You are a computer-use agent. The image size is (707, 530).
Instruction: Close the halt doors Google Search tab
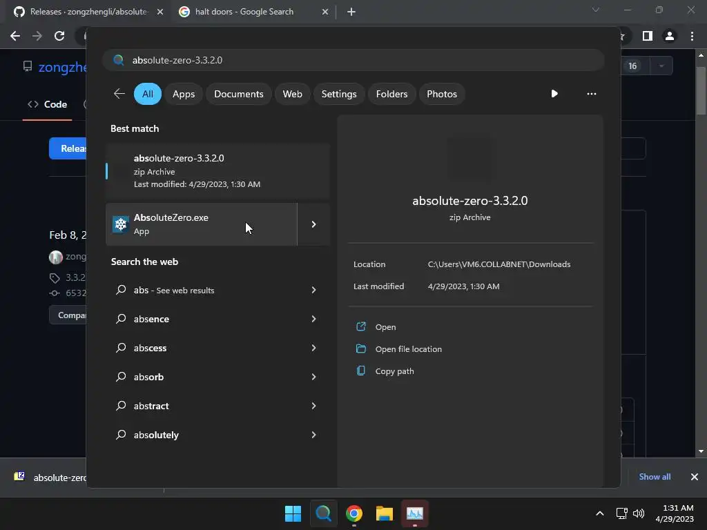point(325,12)
